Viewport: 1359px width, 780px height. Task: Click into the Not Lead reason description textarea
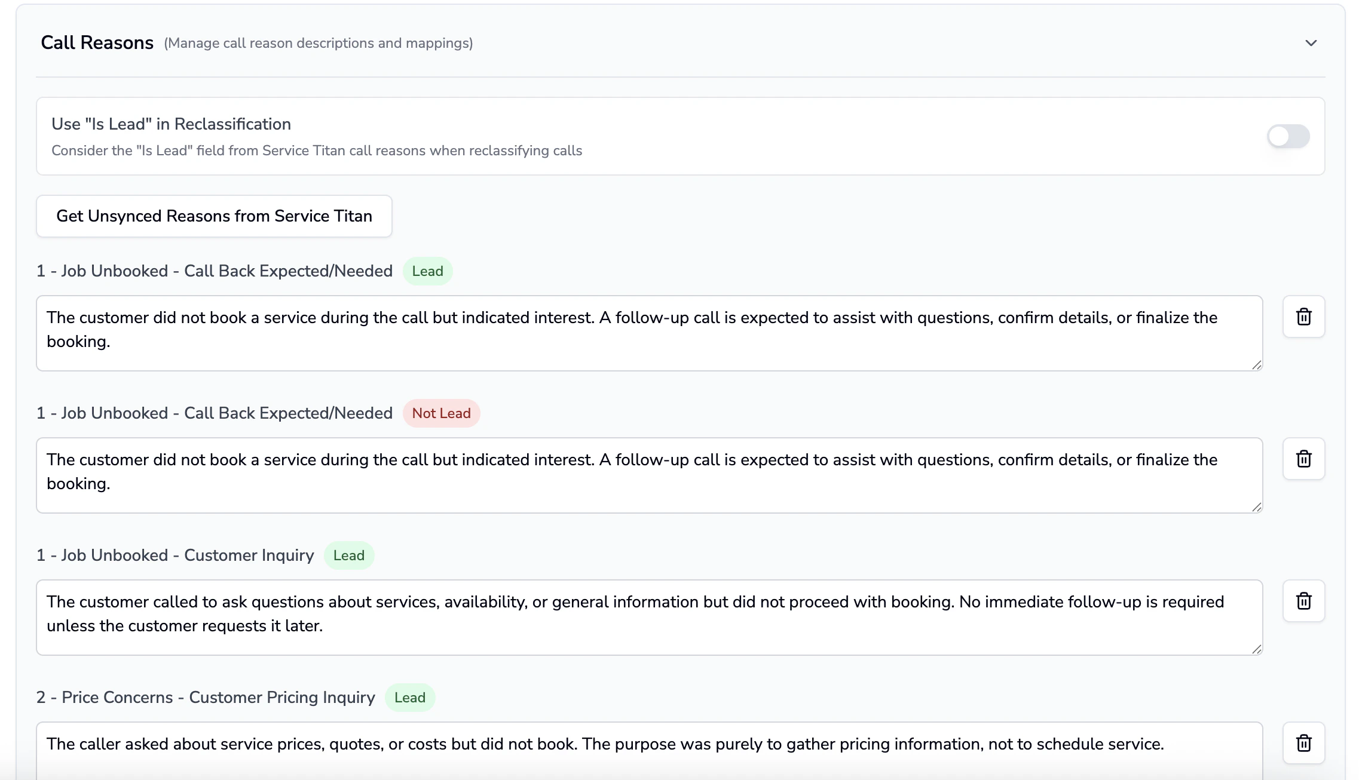pyautogui.click(x=649, y=475)
